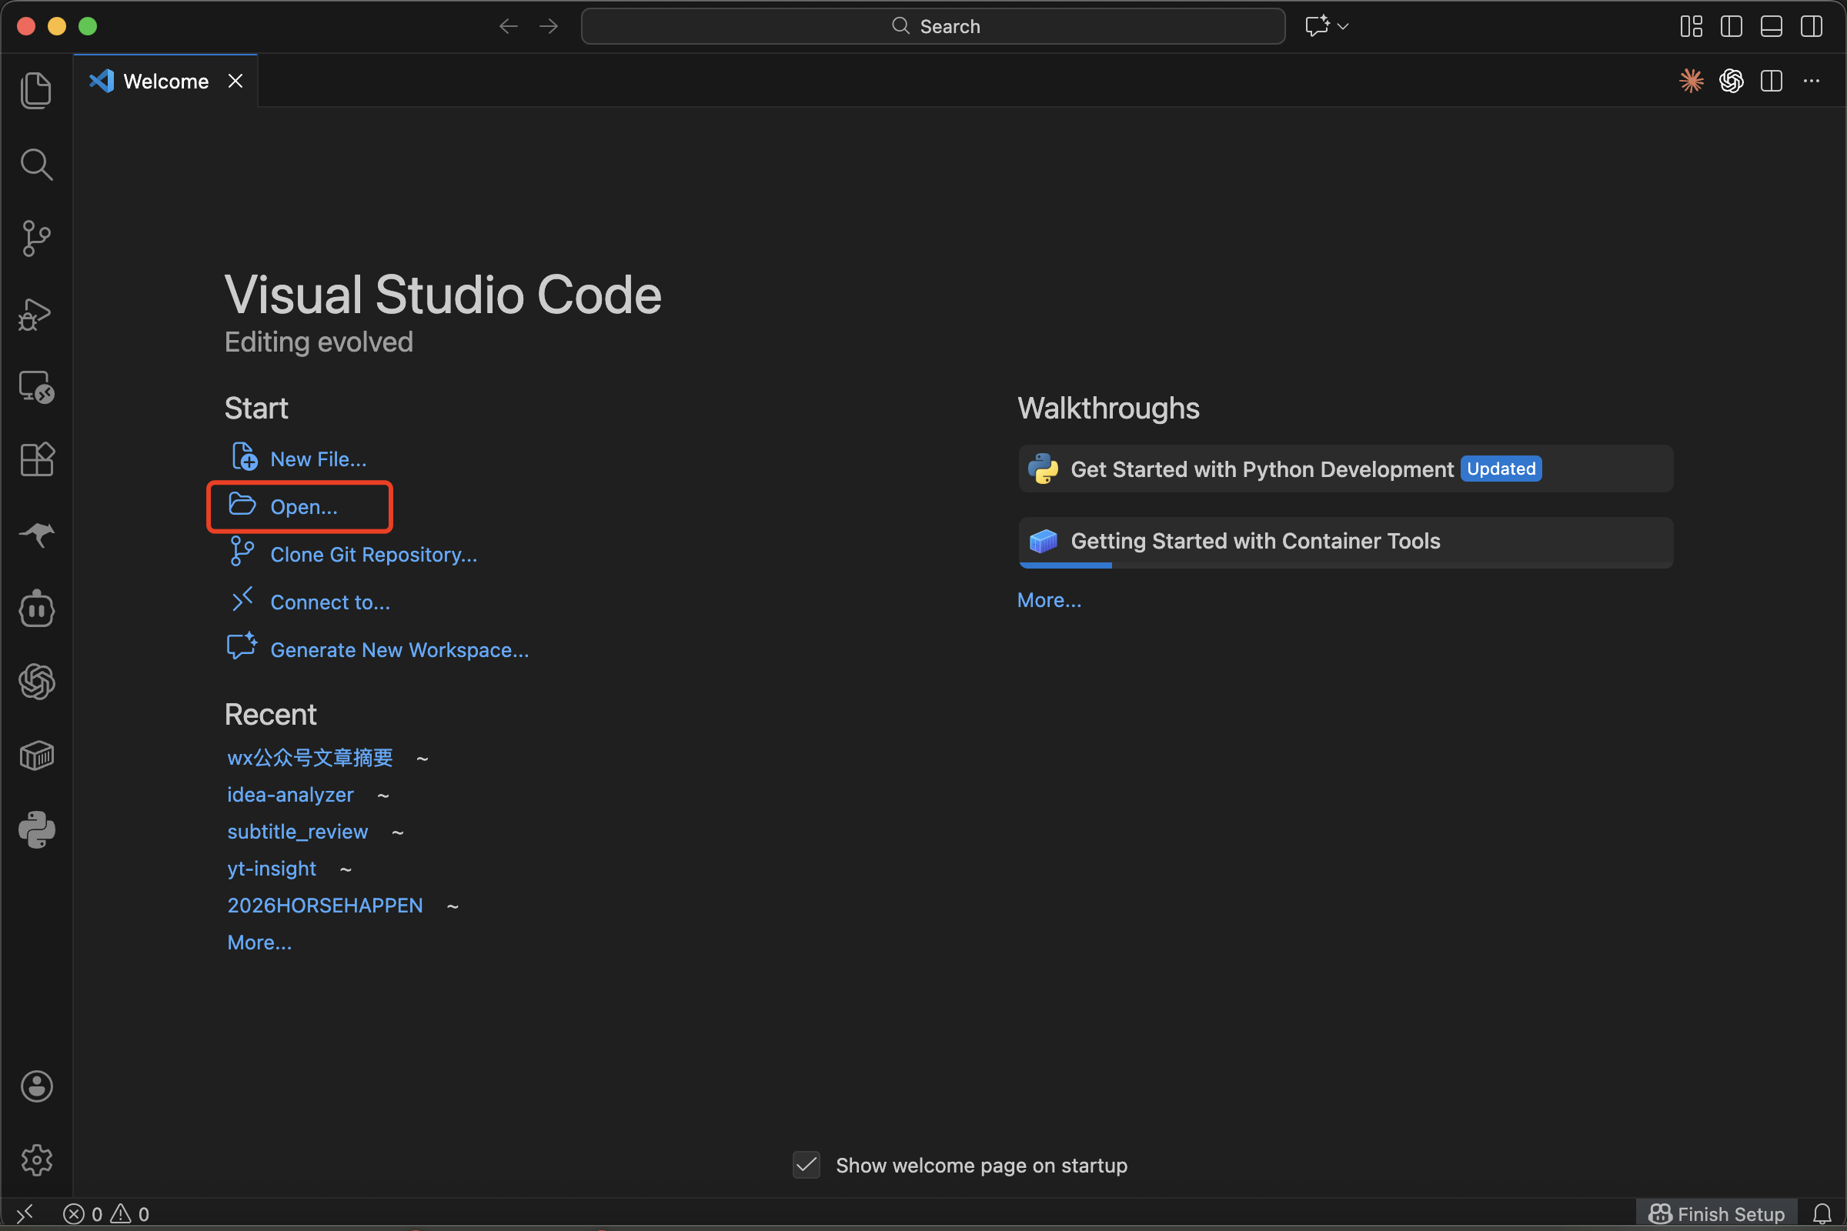Open the Remote Explorer view
Image resolution: width=1847 pixels, height=1231 pixels.
click(x=36, y=387)
